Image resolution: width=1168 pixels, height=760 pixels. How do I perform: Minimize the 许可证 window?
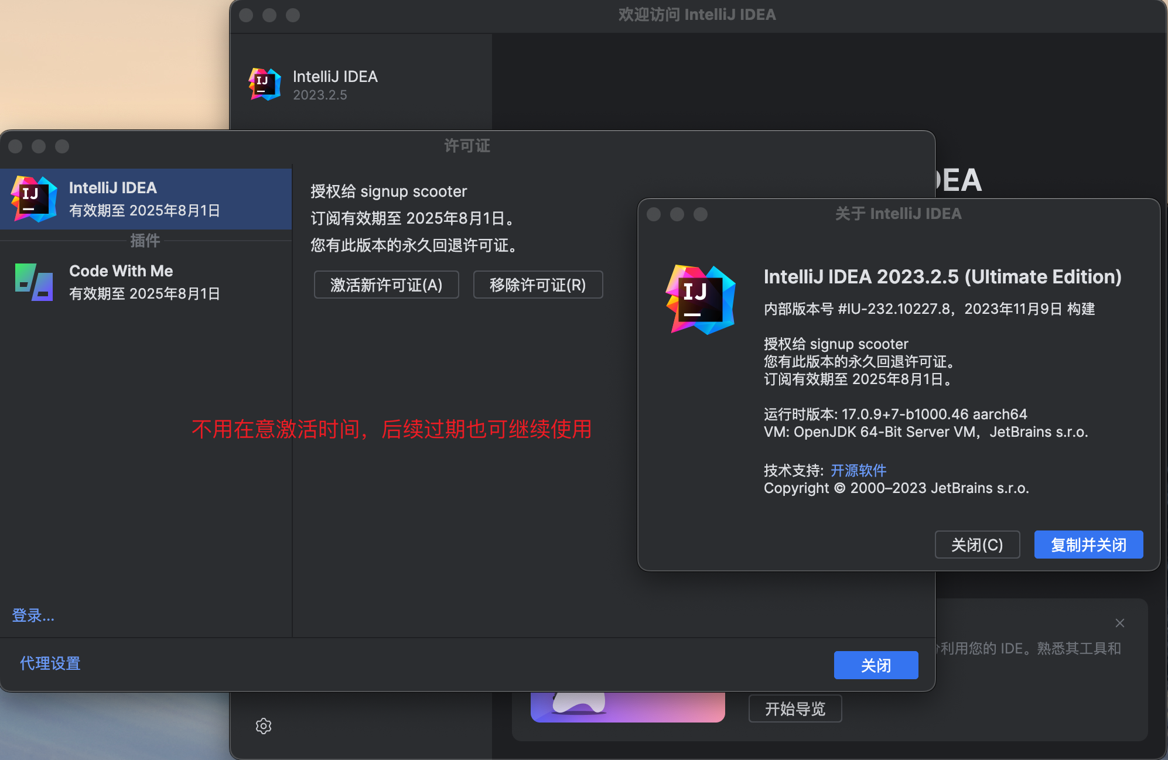coord(39,146)
